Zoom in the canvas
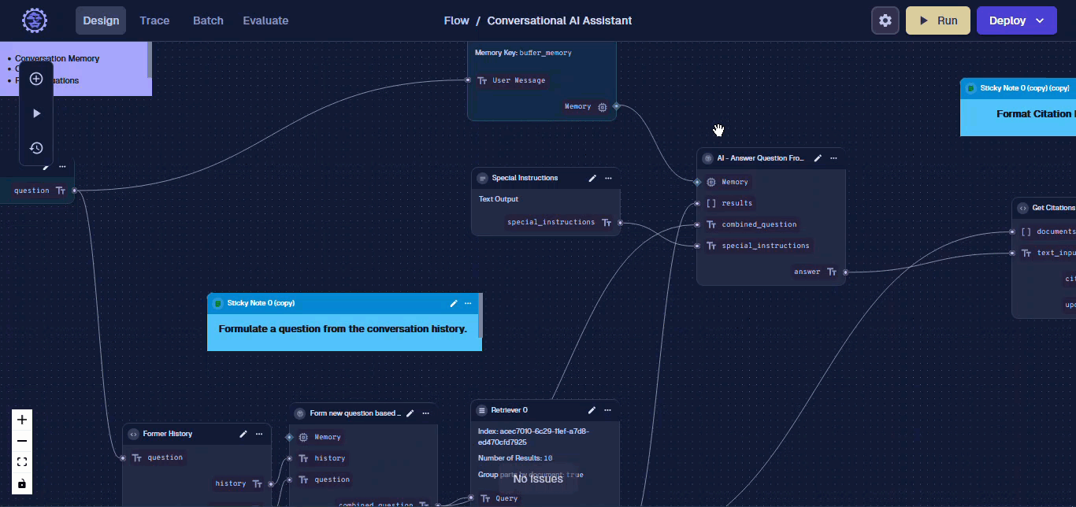 [x=22, y=420]
